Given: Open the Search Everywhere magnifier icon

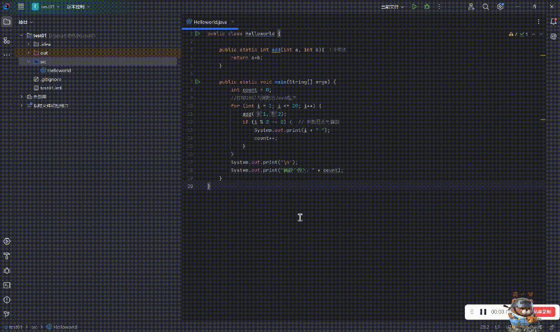Looking at the screenshot, I should point(486,7).
